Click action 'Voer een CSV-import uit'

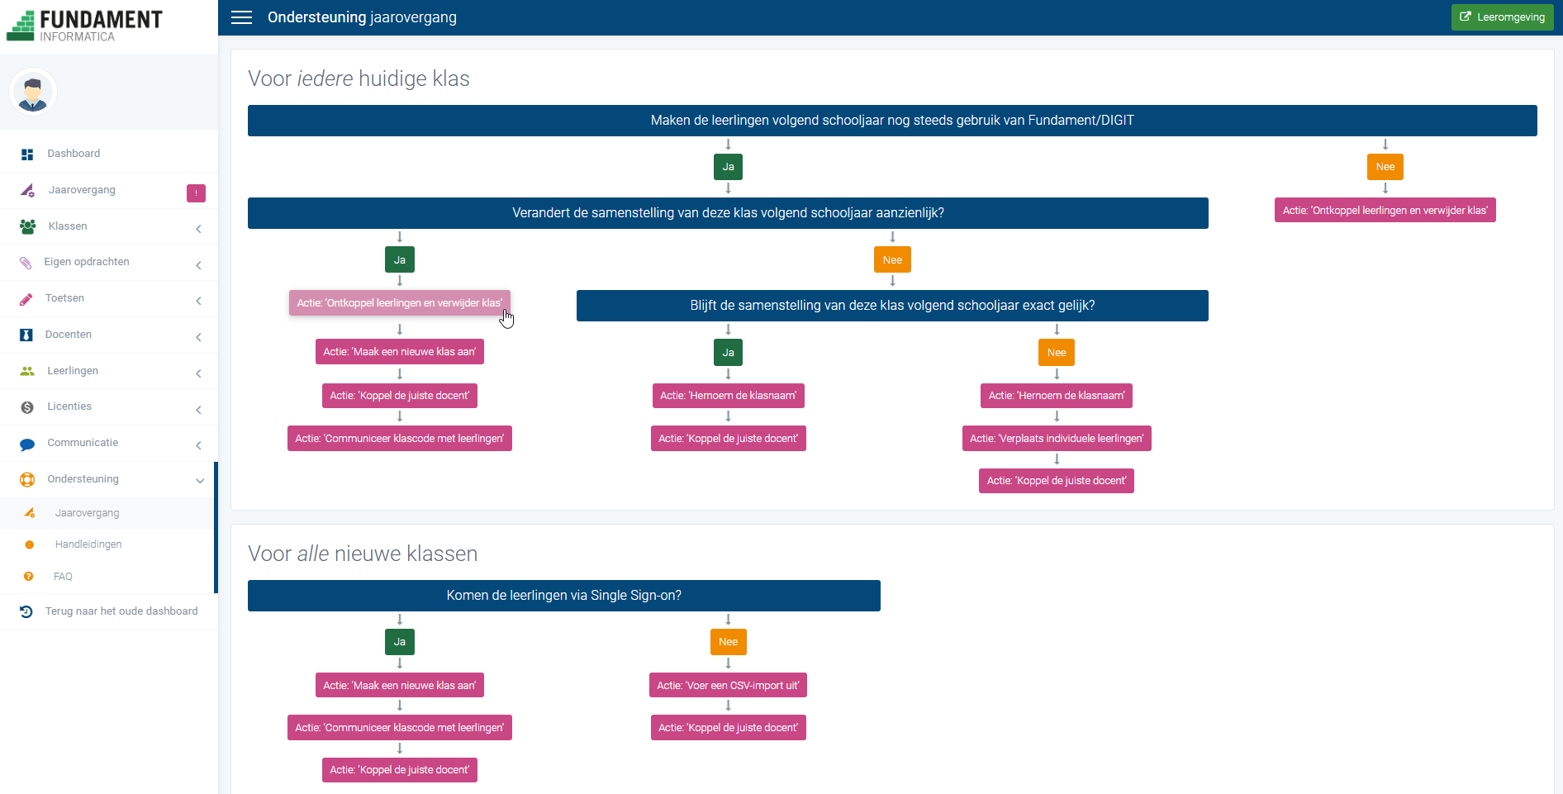coord(728,686)
